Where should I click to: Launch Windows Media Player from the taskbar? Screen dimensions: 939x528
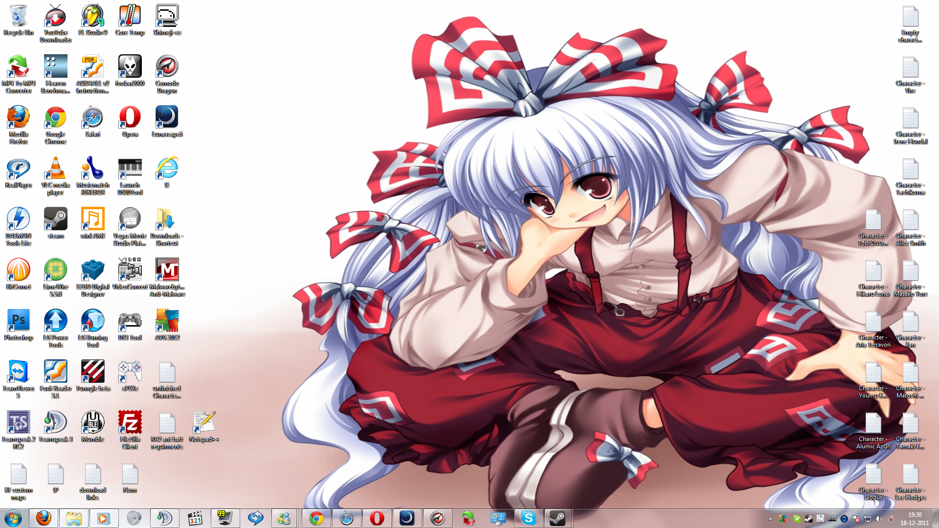104,518
